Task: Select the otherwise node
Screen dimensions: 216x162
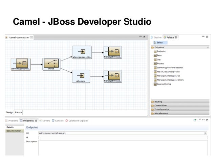Action: [x=81, y=76]
